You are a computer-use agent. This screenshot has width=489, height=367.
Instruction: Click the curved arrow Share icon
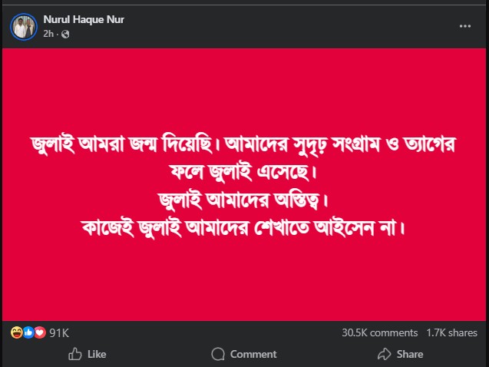click(385, 354)
